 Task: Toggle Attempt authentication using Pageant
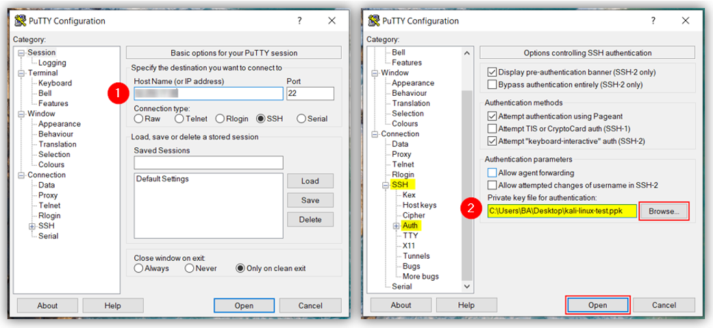point(492,116)
